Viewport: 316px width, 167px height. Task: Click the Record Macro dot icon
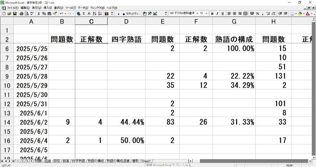(x=123, y=14)
